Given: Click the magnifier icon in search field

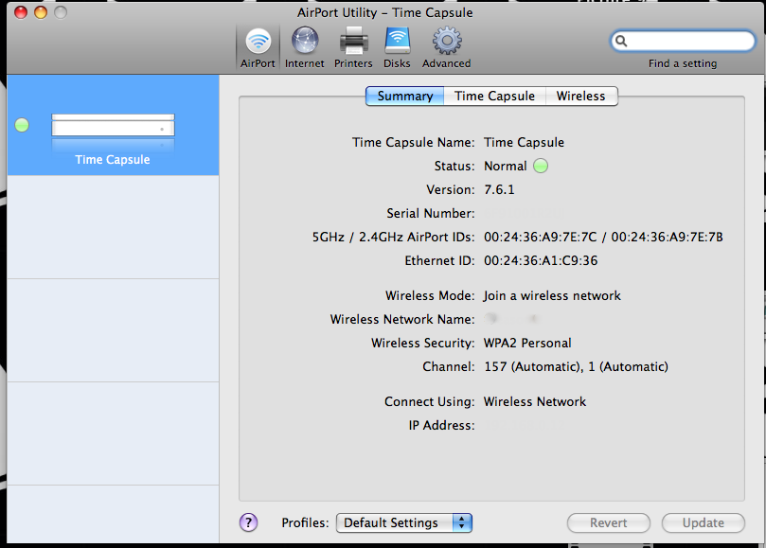Looking at the screenshot, I should point(621,41).
